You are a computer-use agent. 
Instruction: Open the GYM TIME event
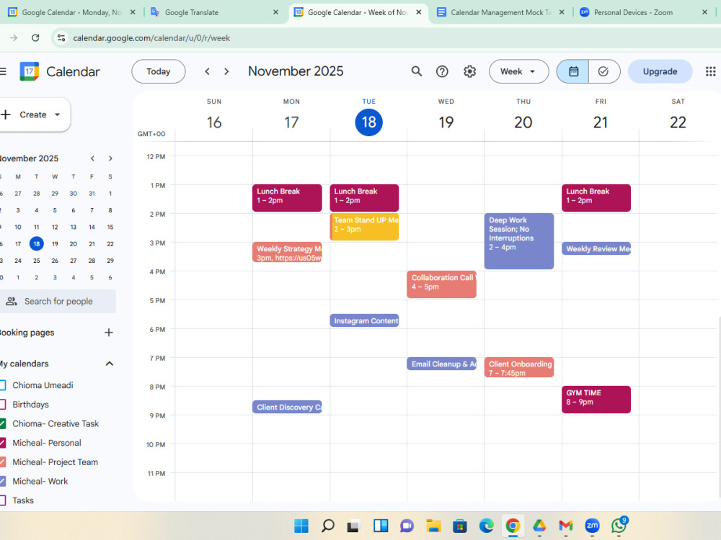tap(596, 400)
